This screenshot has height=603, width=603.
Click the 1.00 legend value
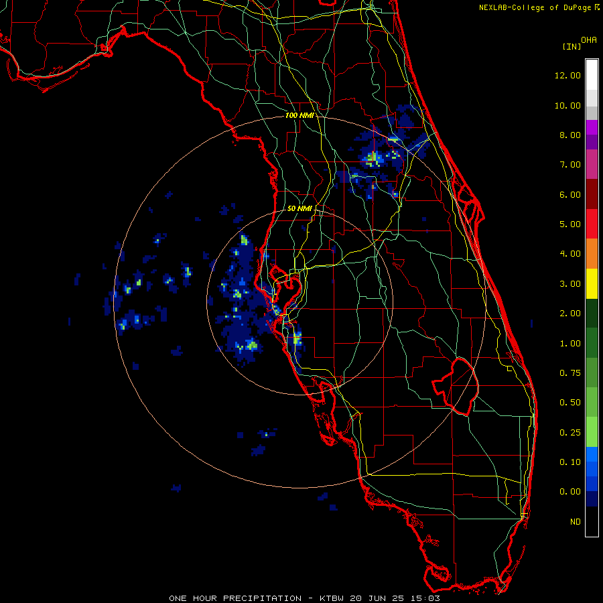[x=570, y=344]
